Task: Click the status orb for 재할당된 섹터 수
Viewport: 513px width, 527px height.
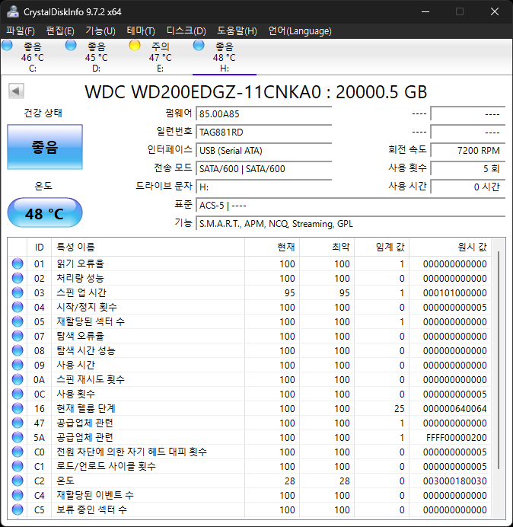Action: [18, 321]
